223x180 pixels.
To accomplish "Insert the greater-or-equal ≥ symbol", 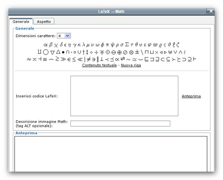I will (57, 59).
